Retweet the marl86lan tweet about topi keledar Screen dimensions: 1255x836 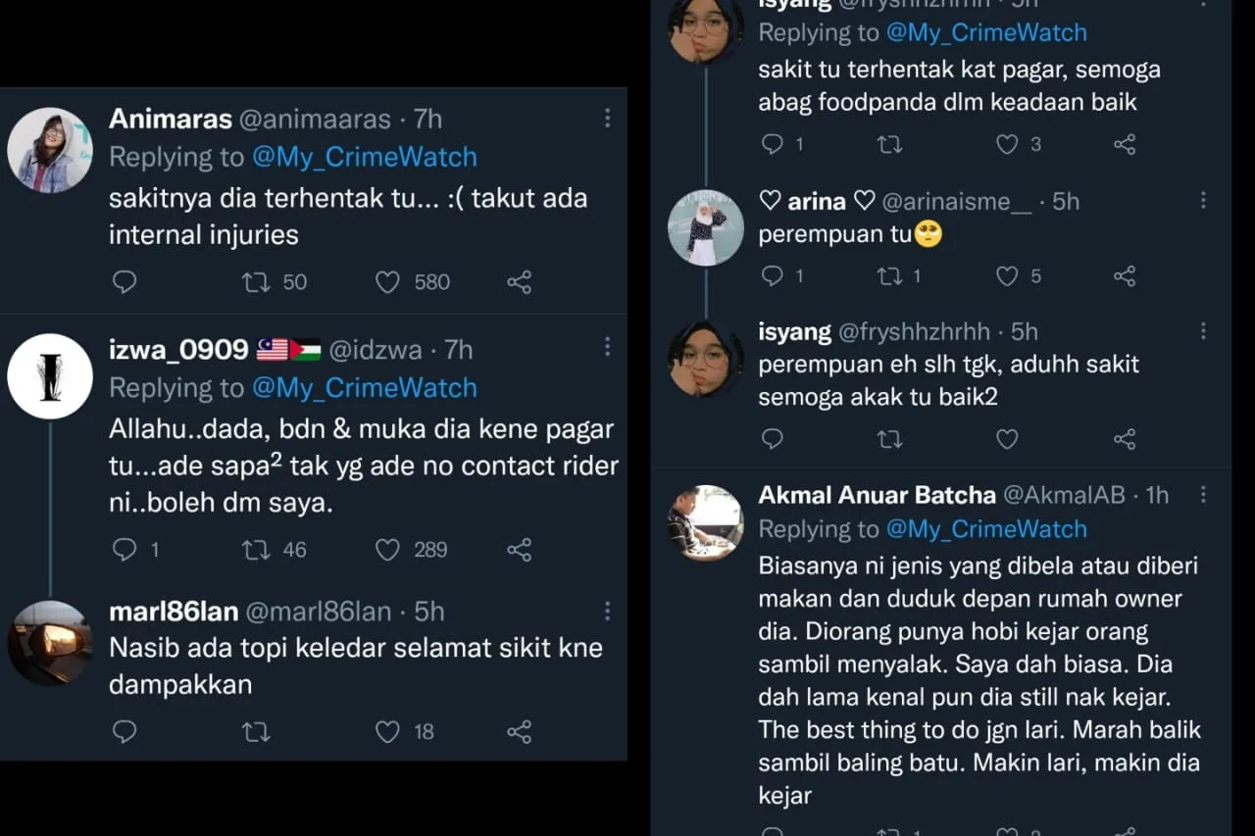255,731
